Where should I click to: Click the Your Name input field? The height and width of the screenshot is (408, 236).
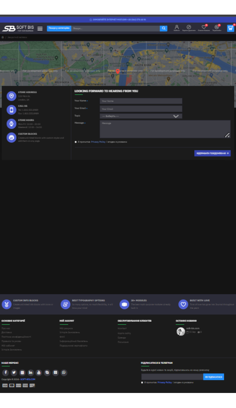(x=141, y=101)
